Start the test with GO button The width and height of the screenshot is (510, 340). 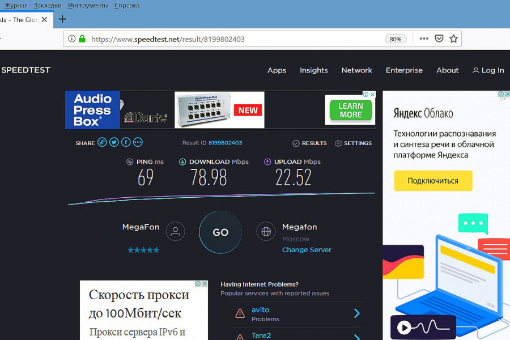[220, 232]
